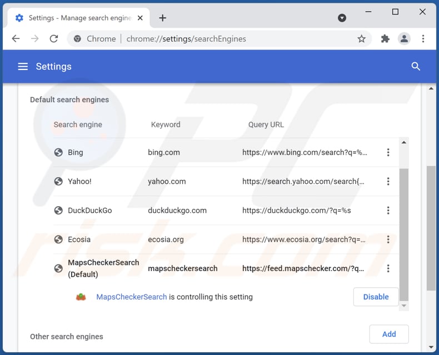Screen dimensions: 439x355
Task: Click the globe icon beside Yahoo!
Action: tap(58, 182)
